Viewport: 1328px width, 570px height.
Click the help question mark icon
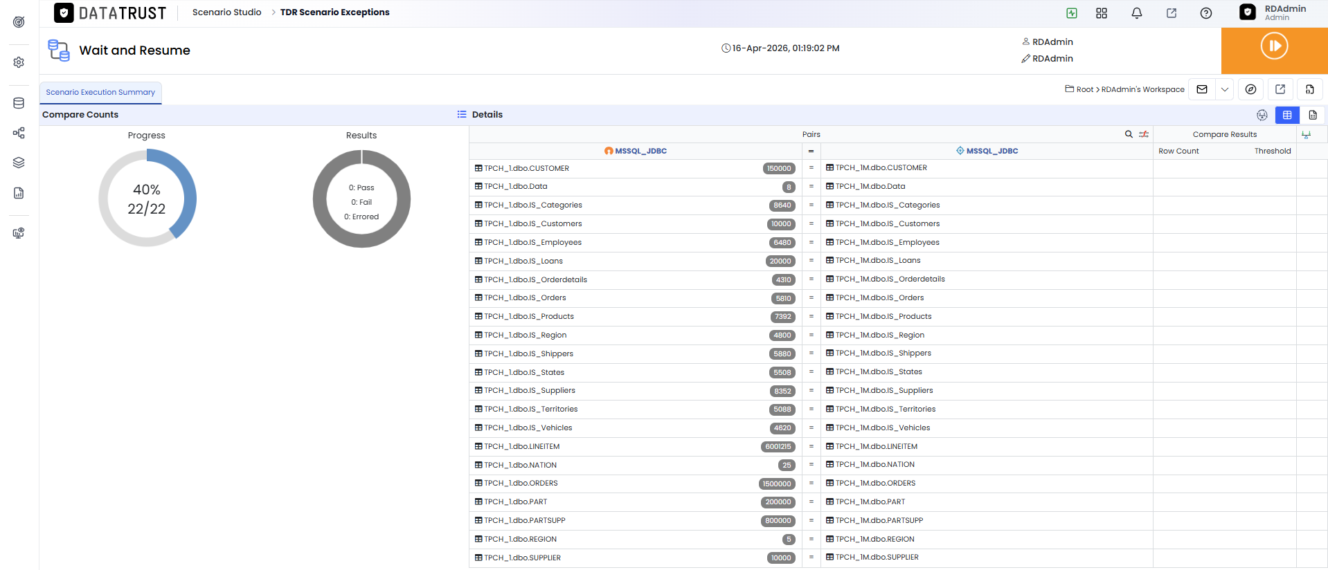tap(1206, 13)
